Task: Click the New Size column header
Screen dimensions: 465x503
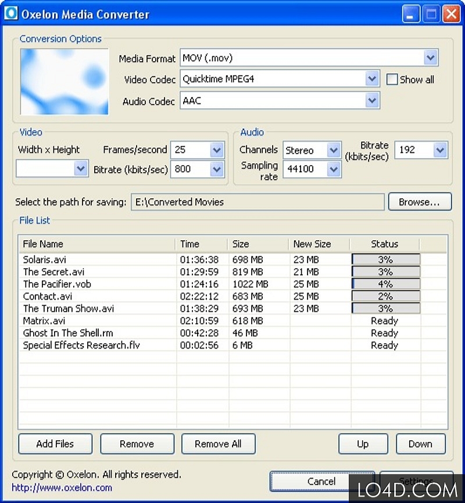Action: click(x=319, y=244)
